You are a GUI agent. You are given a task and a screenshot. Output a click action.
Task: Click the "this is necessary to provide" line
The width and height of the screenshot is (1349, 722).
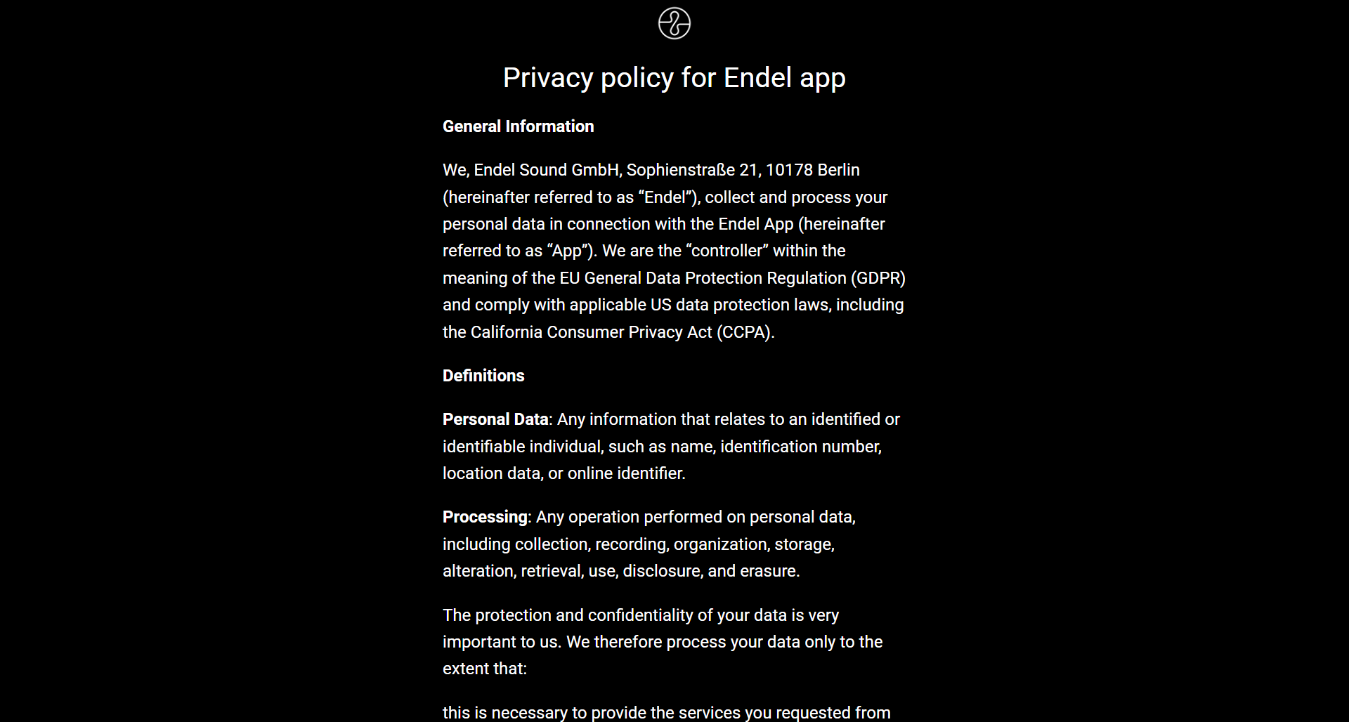click(x=666, y=712)
